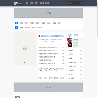
Task: Open the first link in the second tag row
Action: click(21, 27)
